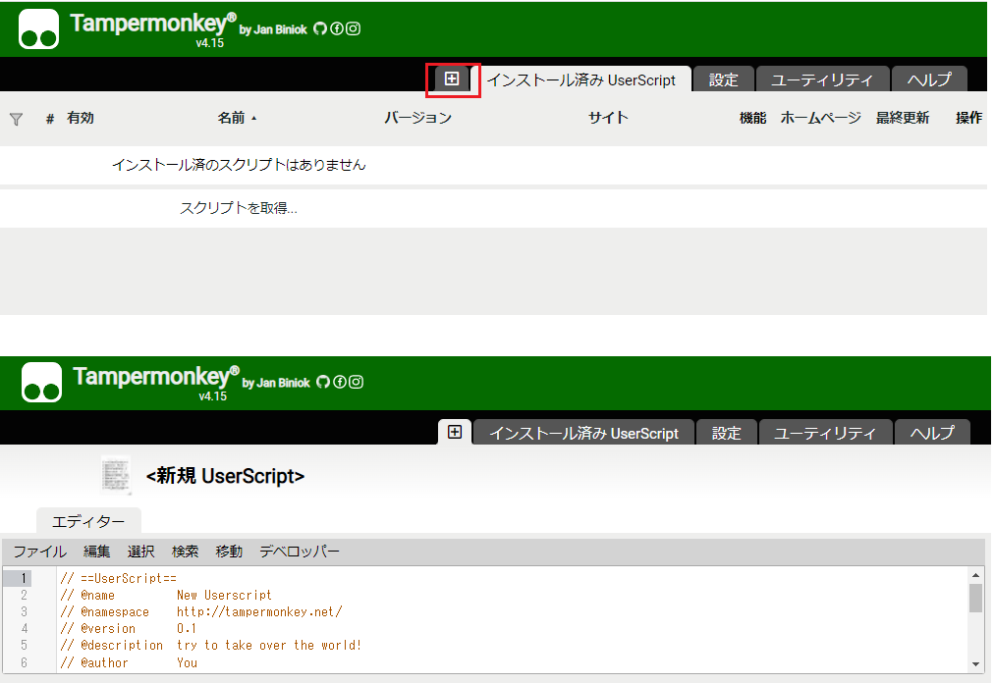
Task: Click the スクリプトを取得... link
Action: (x=239, y=208)
